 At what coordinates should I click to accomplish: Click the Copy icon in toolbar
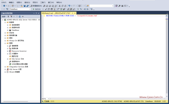click(x=62, y=6)
